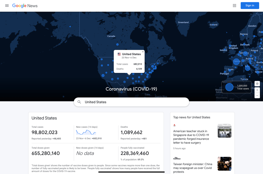Open Taiwan foreign minister Guardian article
263x174 pixels.
[x=193, y=168]
